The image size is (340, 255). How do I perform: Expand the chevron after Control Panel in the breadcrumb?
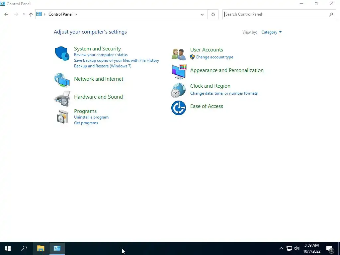pos(76,14)
